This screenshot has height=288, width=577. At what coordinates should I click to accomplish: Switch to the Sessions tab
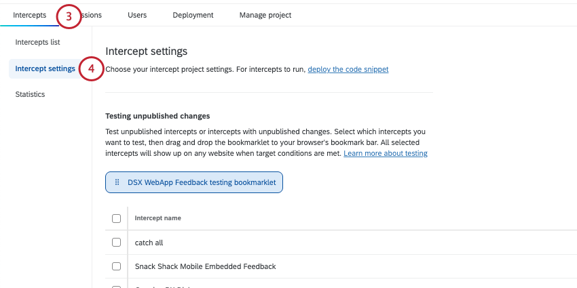click(92, 15)
